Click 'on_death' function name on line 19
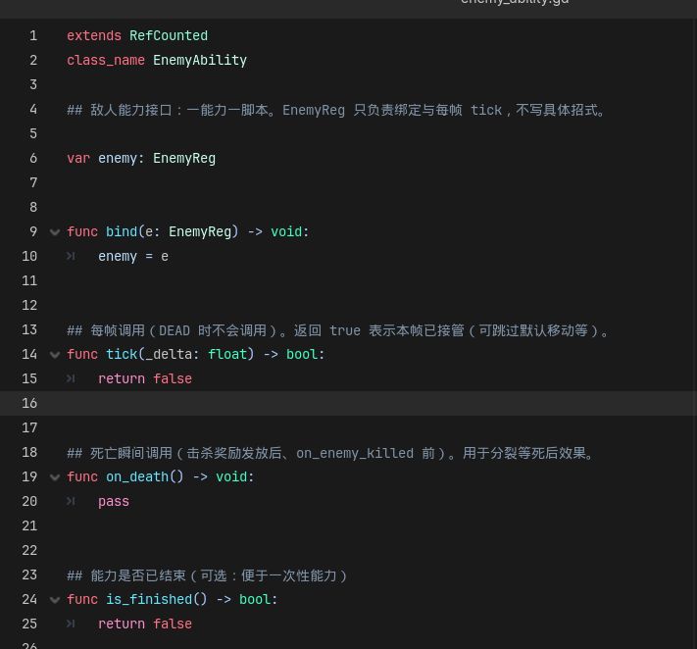 [137, 477]
